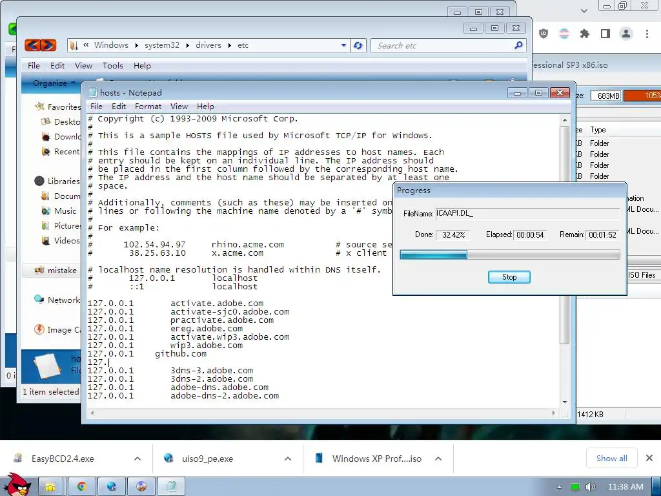This screenshot has width=661, height=496.
Task: Open Notepad Format menu
Action: click(148, 107)
